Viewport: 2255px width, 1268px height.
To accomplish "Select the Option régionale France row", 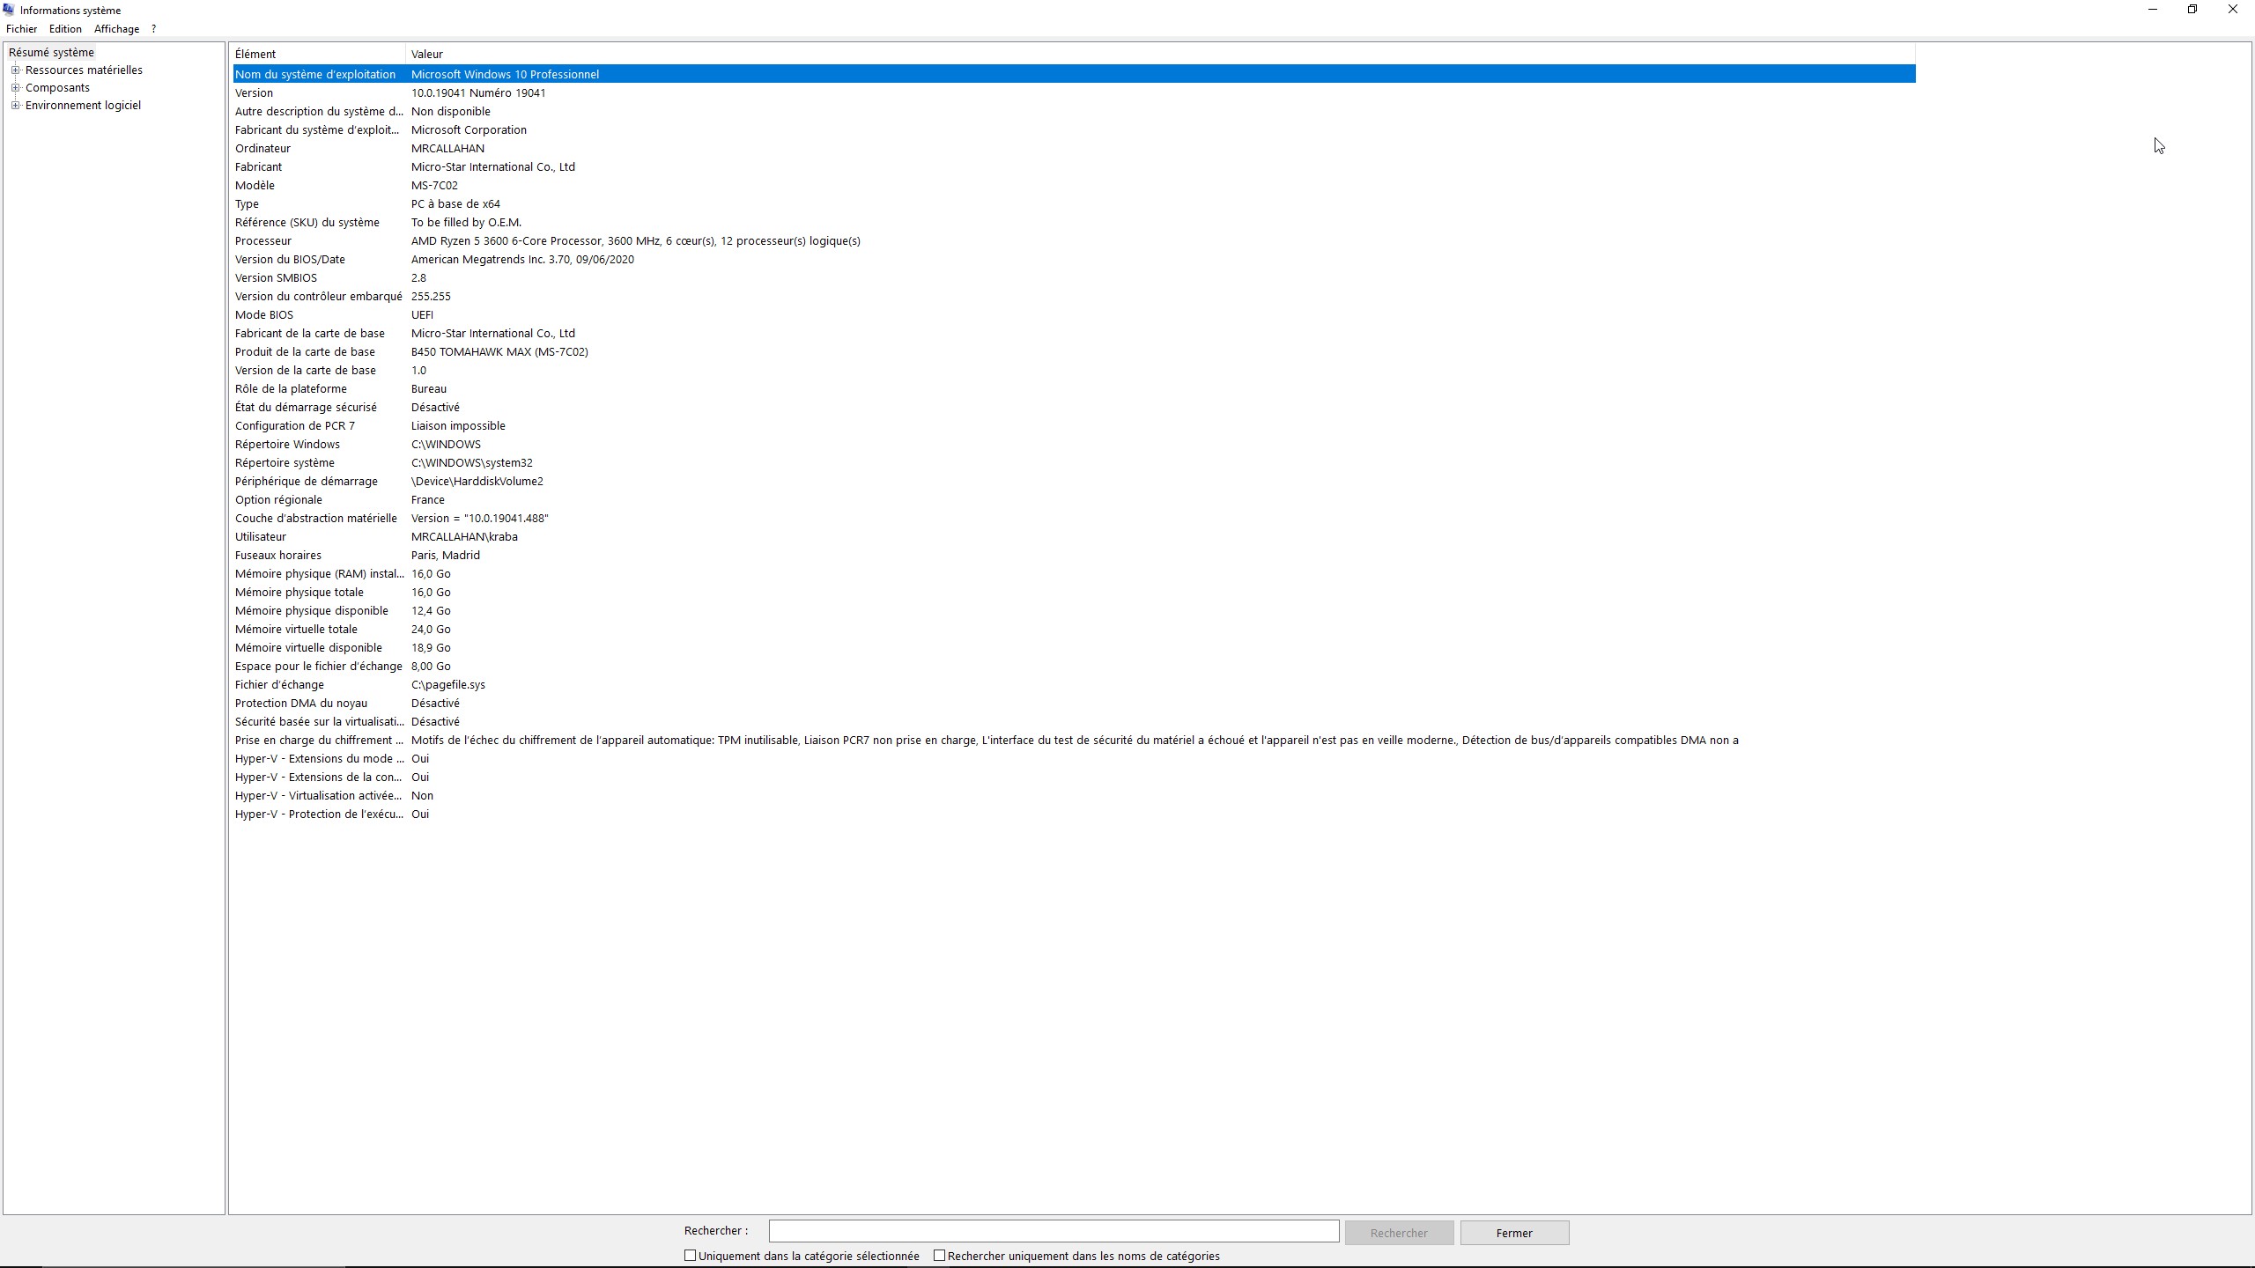I will (1074, 500).
